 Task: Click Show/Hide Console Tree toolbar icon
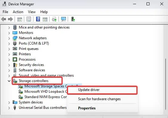click(20, 19)
